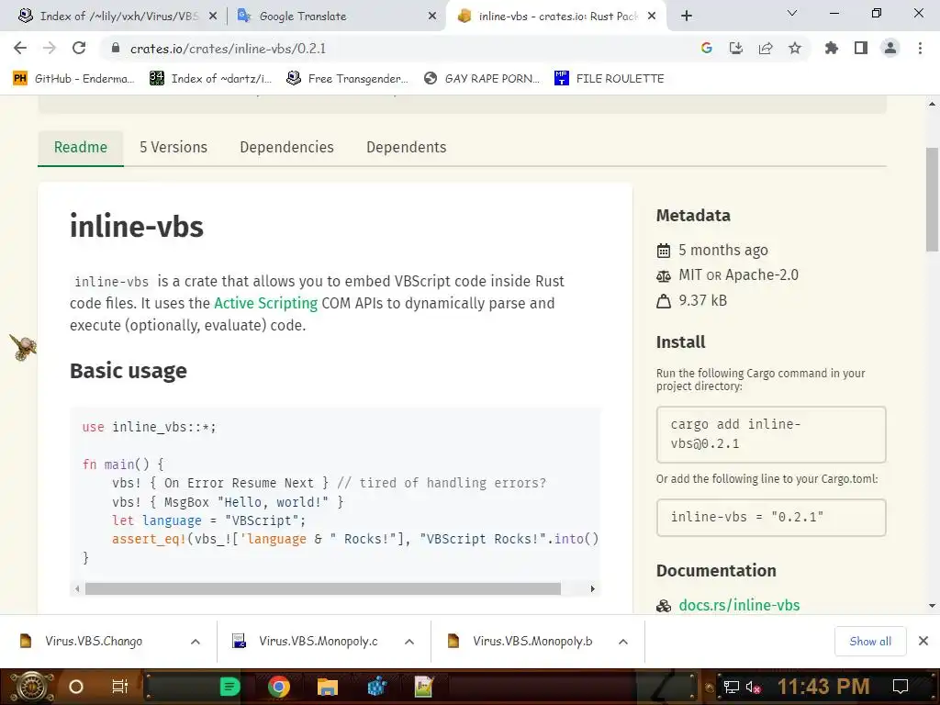This screenshot has width=940, height=705.
Task: Share this page using share icon
Action: 765,48
